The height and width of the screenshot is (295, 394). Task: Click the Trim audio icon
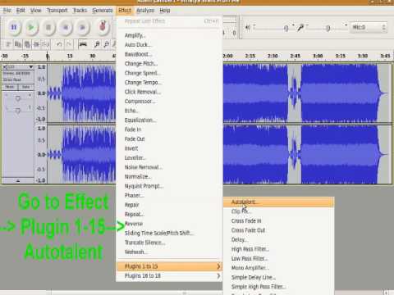37,44
